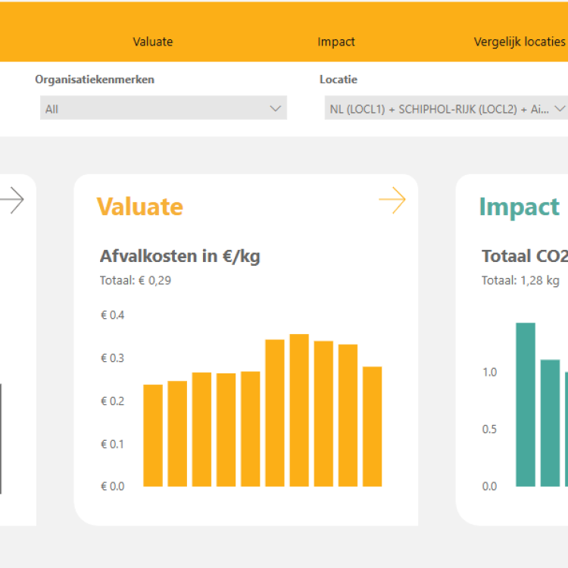
Task: Click the tallest teal bar in CO2 chart
Action: point(526,404)
